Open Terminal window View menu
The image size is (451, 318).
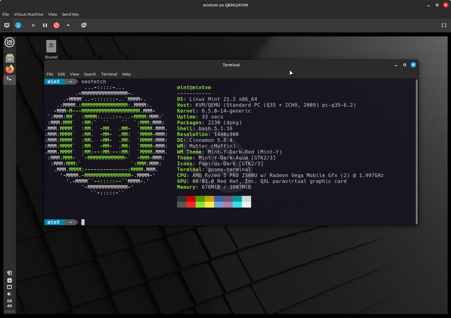pos(74,74)
